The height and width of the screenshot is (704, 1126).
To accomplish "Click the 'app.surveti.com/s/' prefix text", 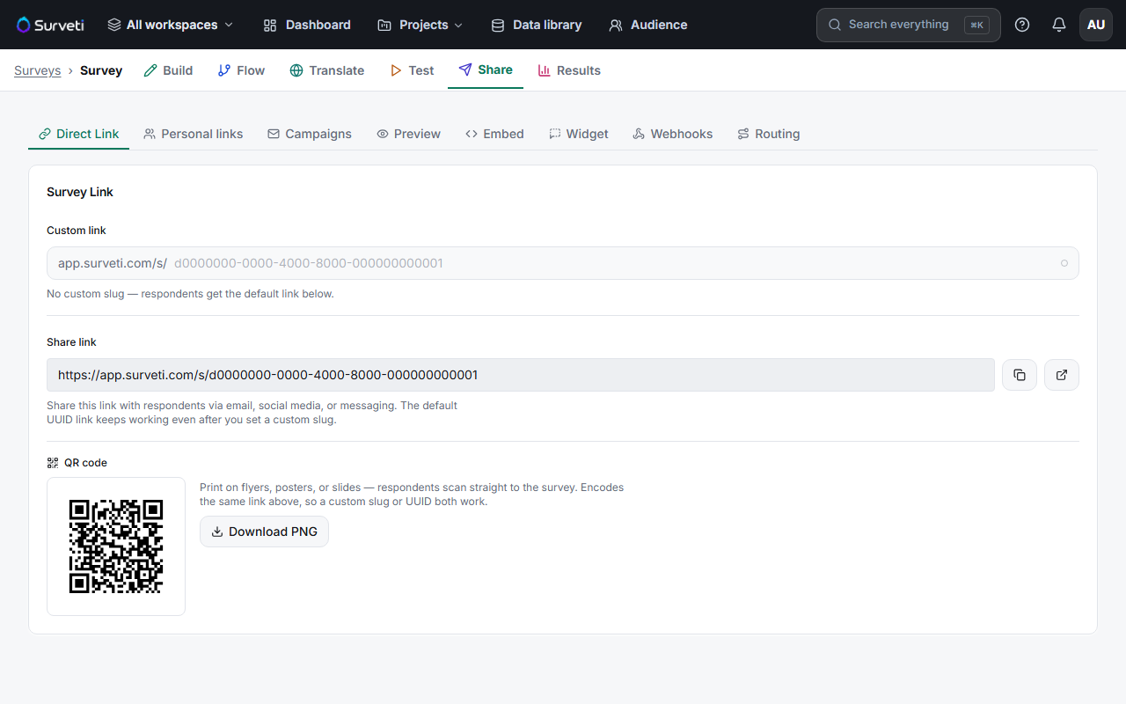I will tap(113, 263).
